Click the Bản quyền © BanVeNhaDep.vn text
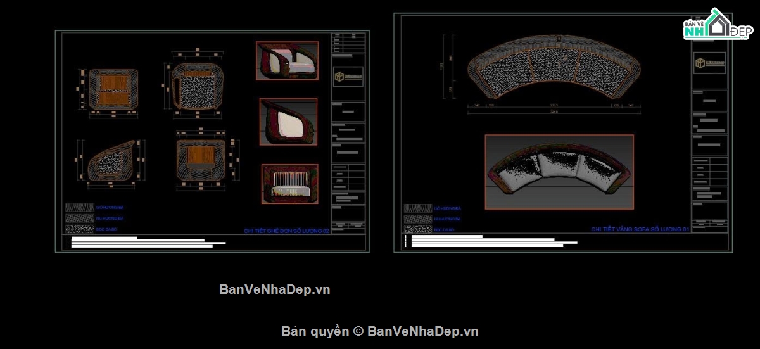The width and height of the screenshot is (760, 349). tap(380, 331)
